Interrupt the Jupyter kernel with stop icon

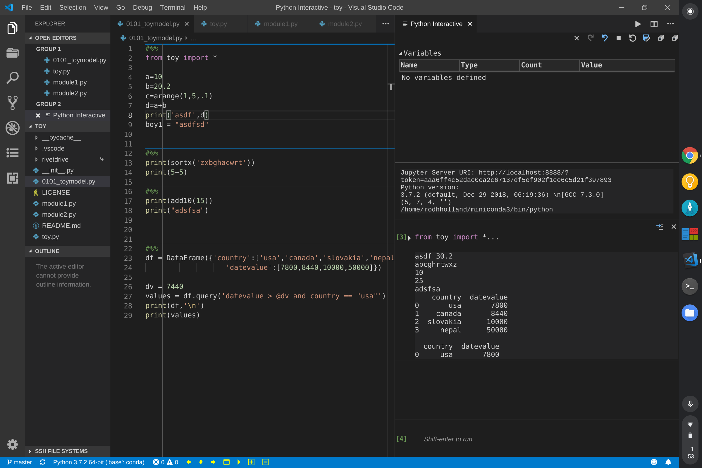tap(618, 38)
